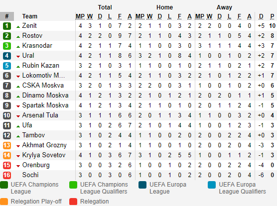Click the red Relegation legend swatch
This screenshot has height=206, width=277.
coord(73,202)
